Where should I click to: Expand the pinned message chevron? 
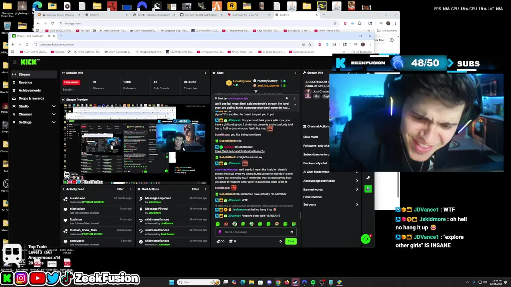pos(295,105)
